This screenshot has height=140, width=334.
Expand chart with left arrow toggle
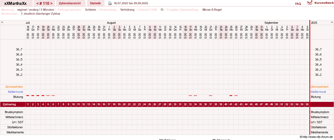pyautogui.click(x=2, y=22)
